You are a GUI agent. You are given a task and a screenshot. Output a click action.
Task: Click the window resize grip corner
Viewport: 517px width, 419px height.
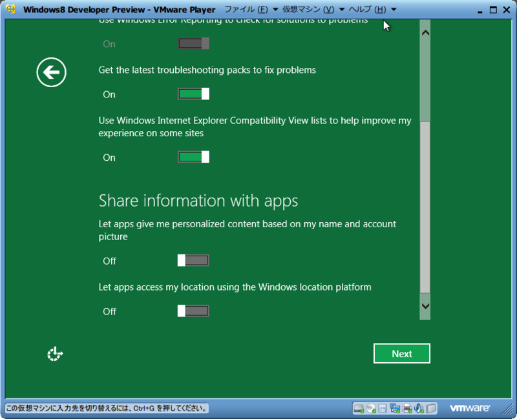[x=507, y=409]
